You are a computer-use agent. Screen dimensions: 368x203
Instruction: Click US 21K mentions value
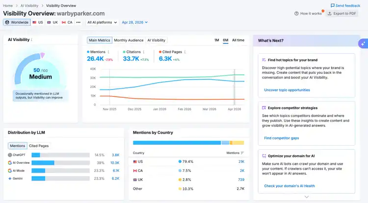pos(241,161)
